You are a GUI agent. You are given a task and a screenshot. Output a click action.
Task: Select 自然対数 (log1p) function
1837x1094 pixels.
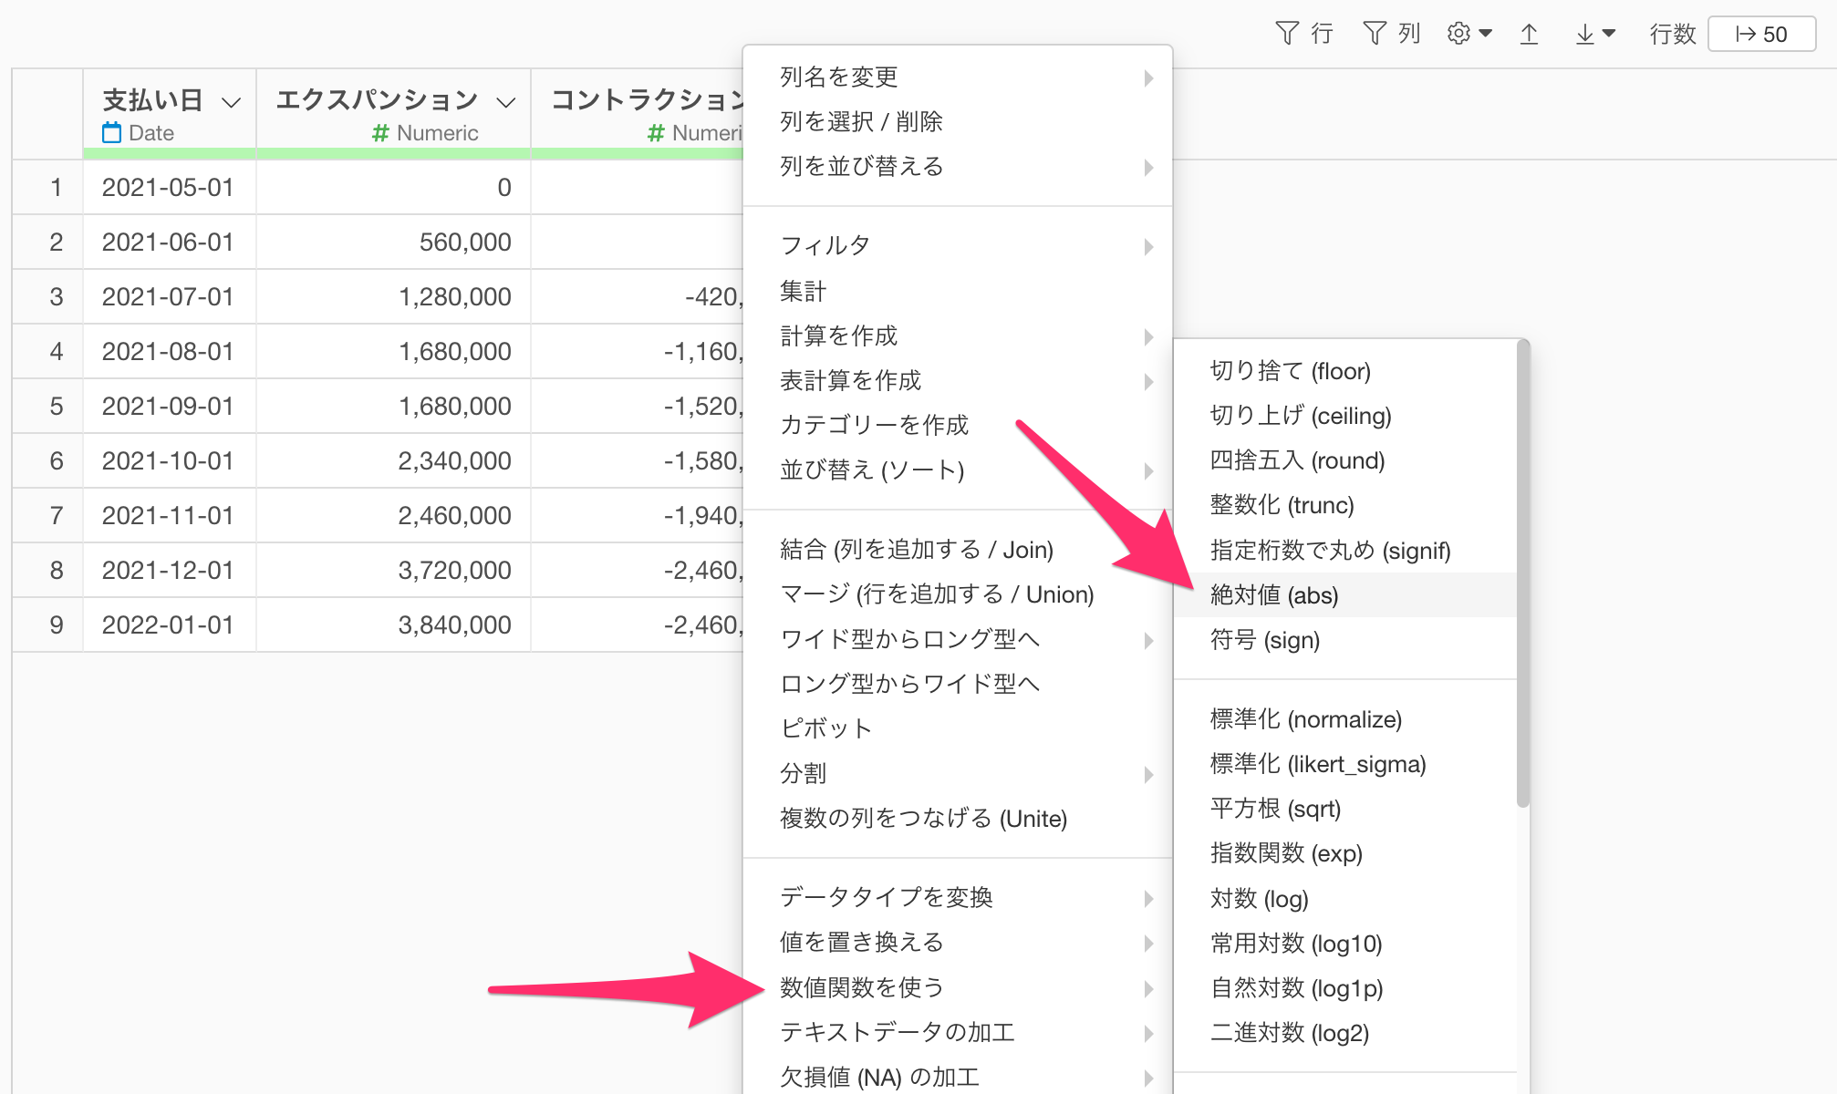click(1345, 988)
